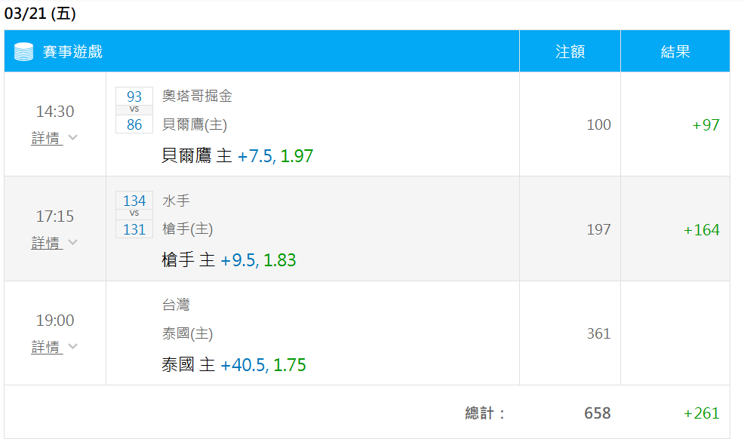
Task: Click the 注額 column header
Action: point(570,52)
